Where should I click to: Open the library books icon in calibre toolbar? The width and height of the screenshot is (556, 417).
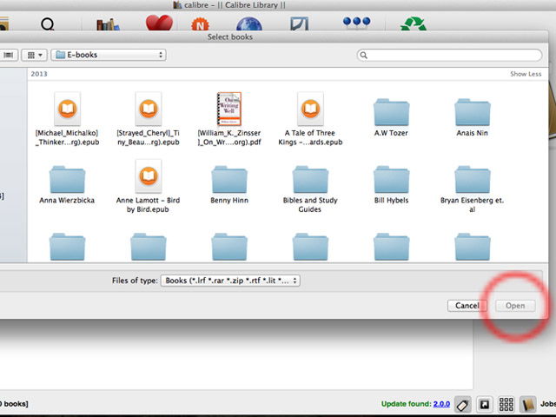(x=108, y=24)
